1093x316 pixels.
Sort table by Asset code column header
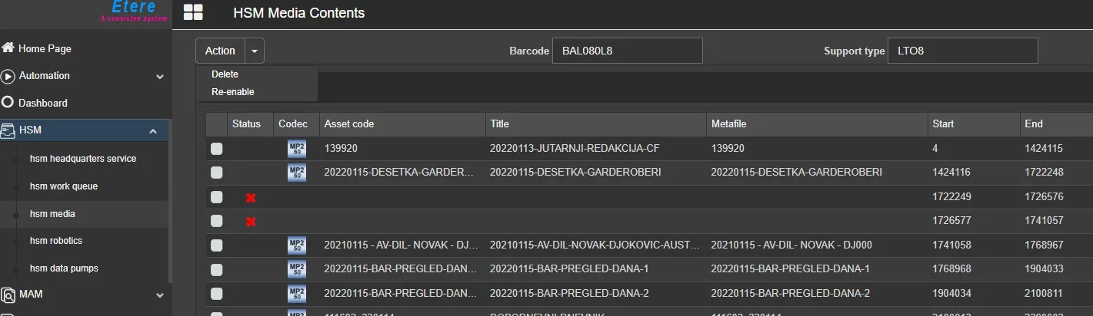[349, 123]
